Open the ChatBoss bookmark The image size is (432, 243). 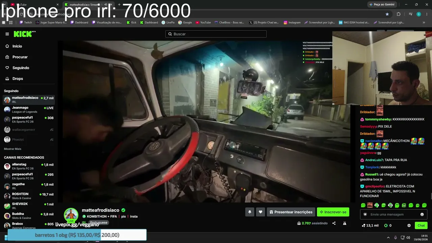(x=229, y=23)
